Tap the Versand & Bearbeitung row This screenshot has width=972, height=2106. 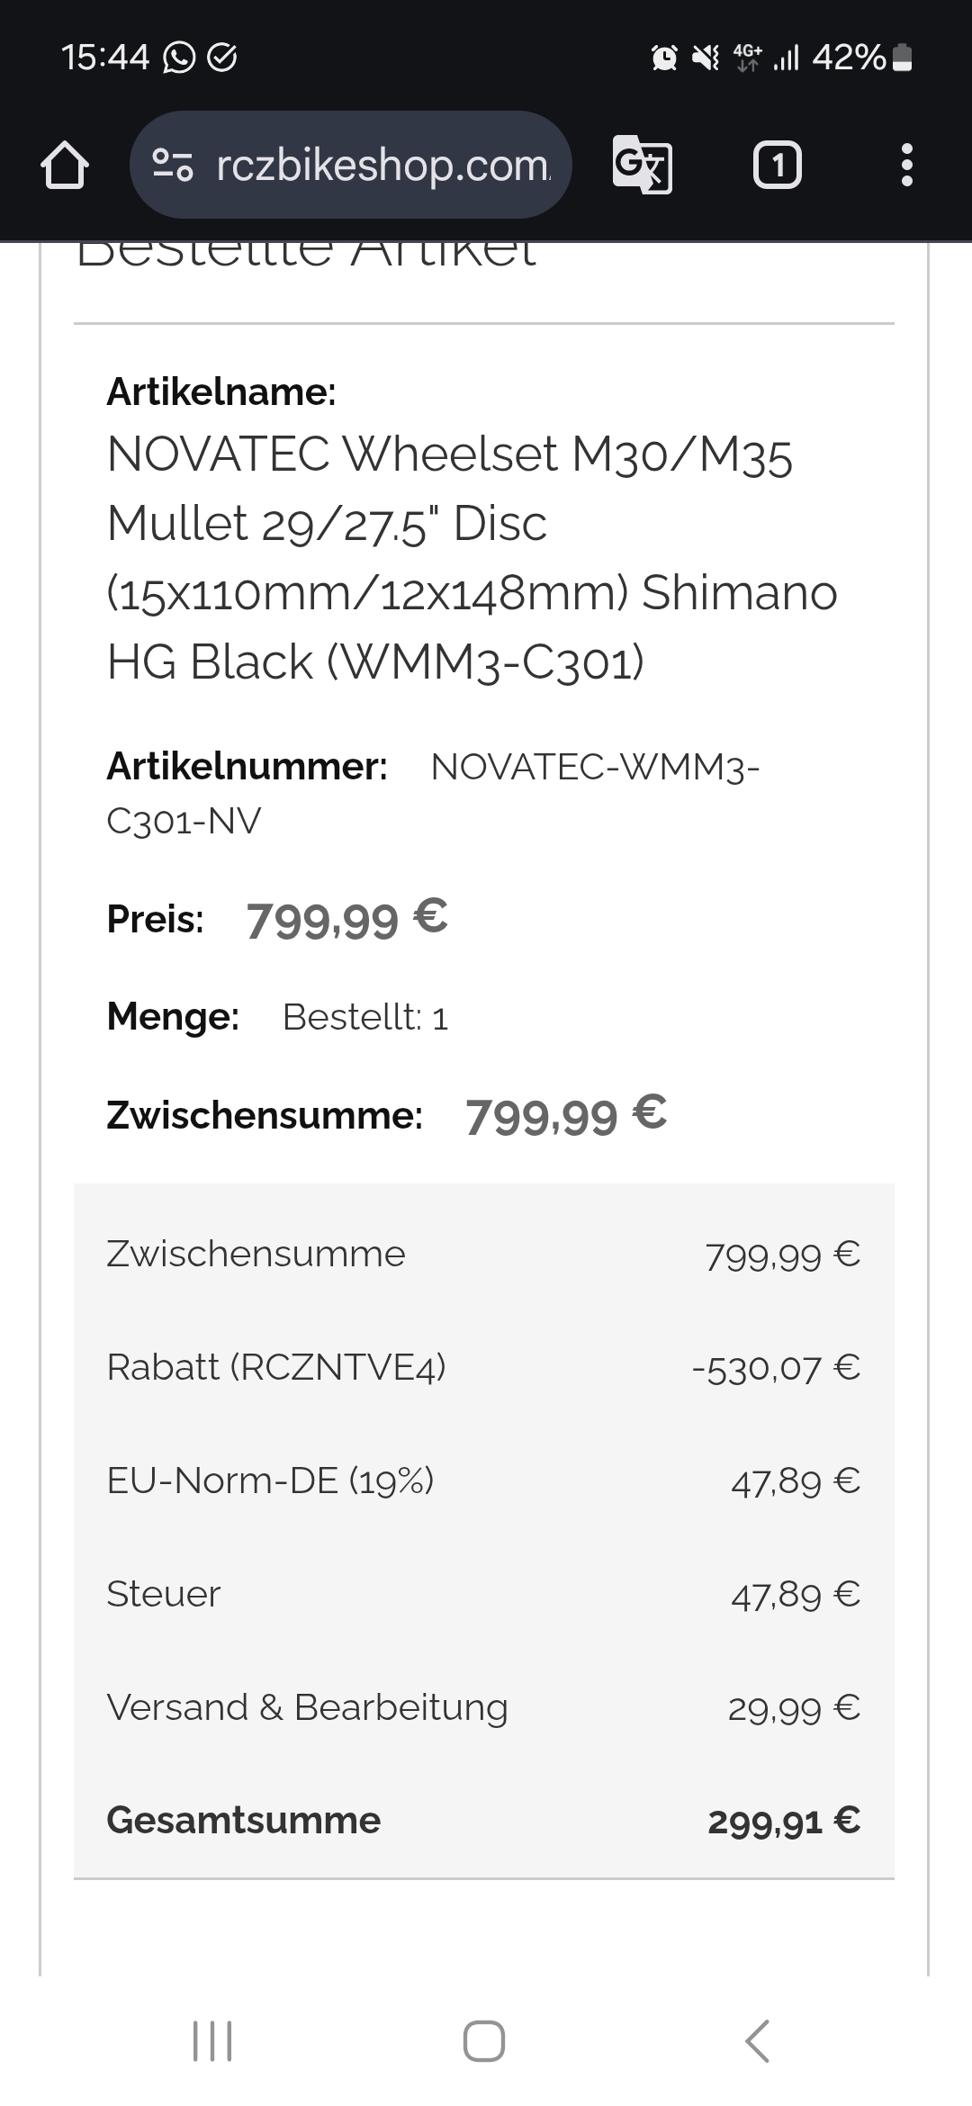[483, 1707]
